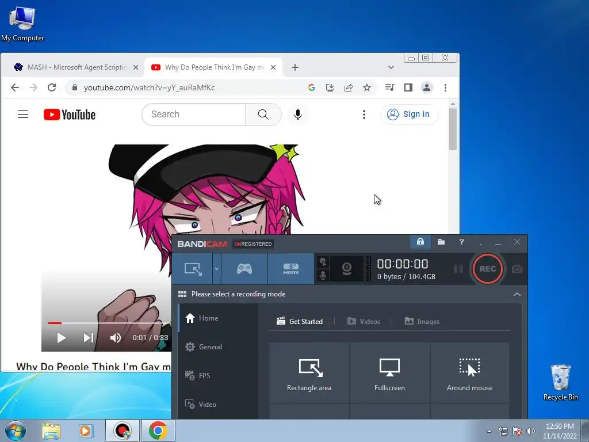Click the UNREGISTERED label in Bandicam
Viewport: 589px width, 442px height.
253,244
